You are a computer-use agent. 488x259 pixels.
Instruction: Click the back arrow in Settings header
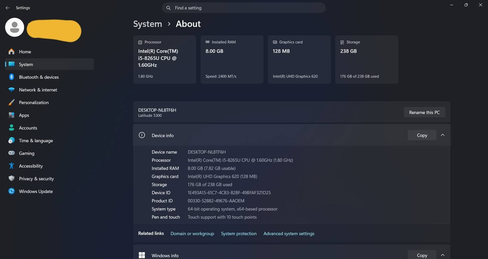tap(7, 8)
